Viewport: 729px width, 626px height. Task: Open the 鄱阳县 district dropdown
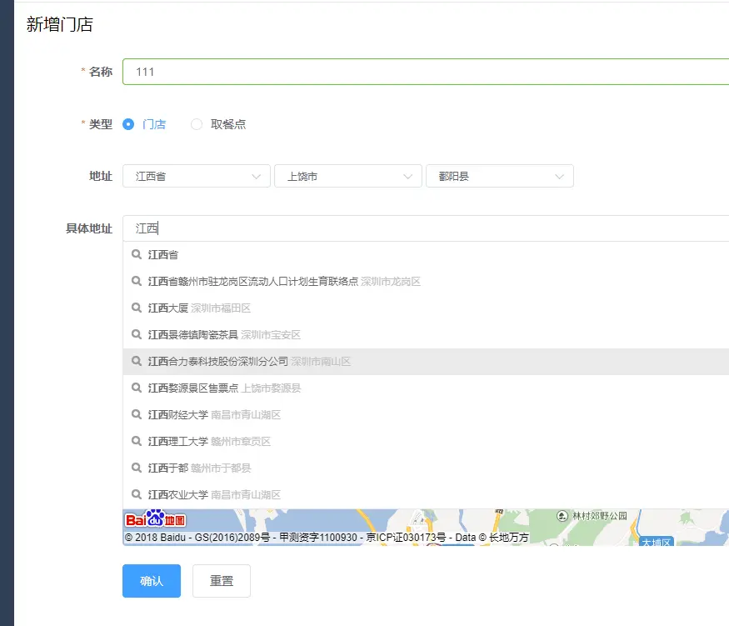click(x=499, y=176)
